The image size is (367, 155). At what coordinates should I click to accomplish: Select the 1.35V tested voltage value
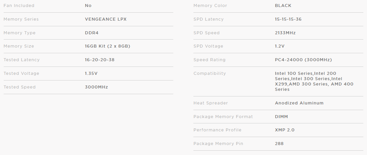(91, 74)
